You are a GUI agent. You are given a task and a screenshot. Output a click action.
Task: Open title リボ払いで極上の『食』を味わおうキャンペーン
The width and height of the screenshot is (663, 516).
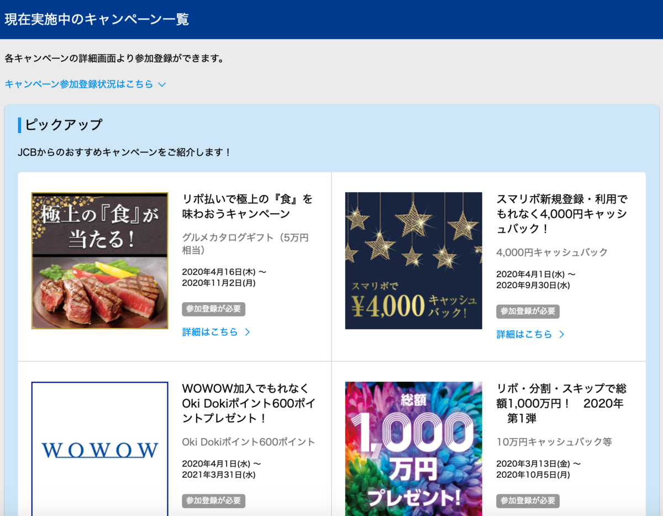click(x=248, y=206)
